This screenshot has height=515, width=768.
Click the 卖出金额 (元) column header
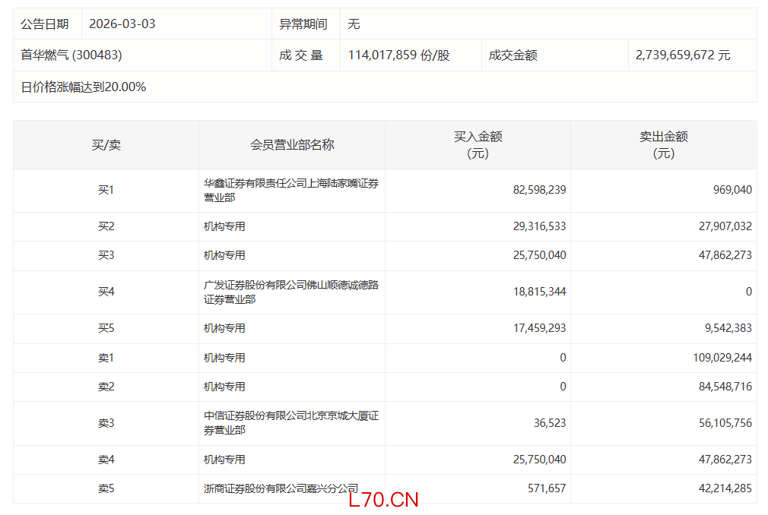[663, 145]
